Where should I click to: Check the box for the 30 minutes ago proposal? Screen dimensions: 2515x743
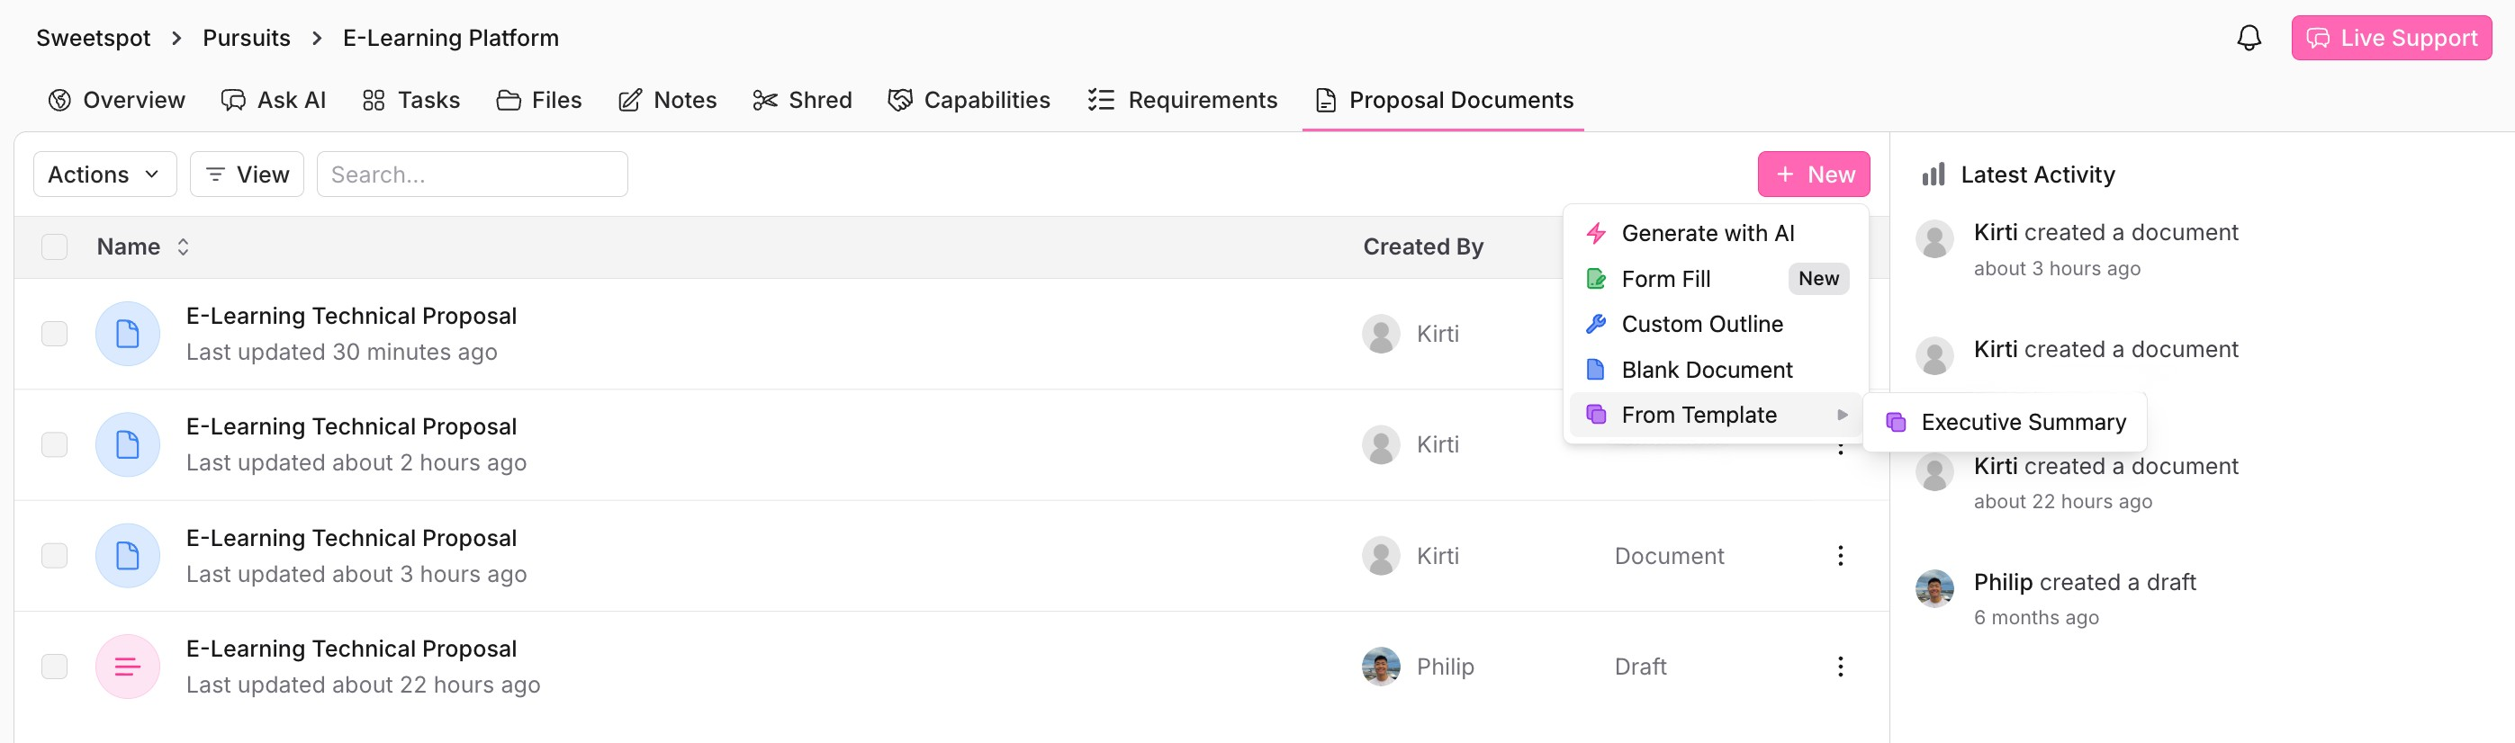coord(55,334)
